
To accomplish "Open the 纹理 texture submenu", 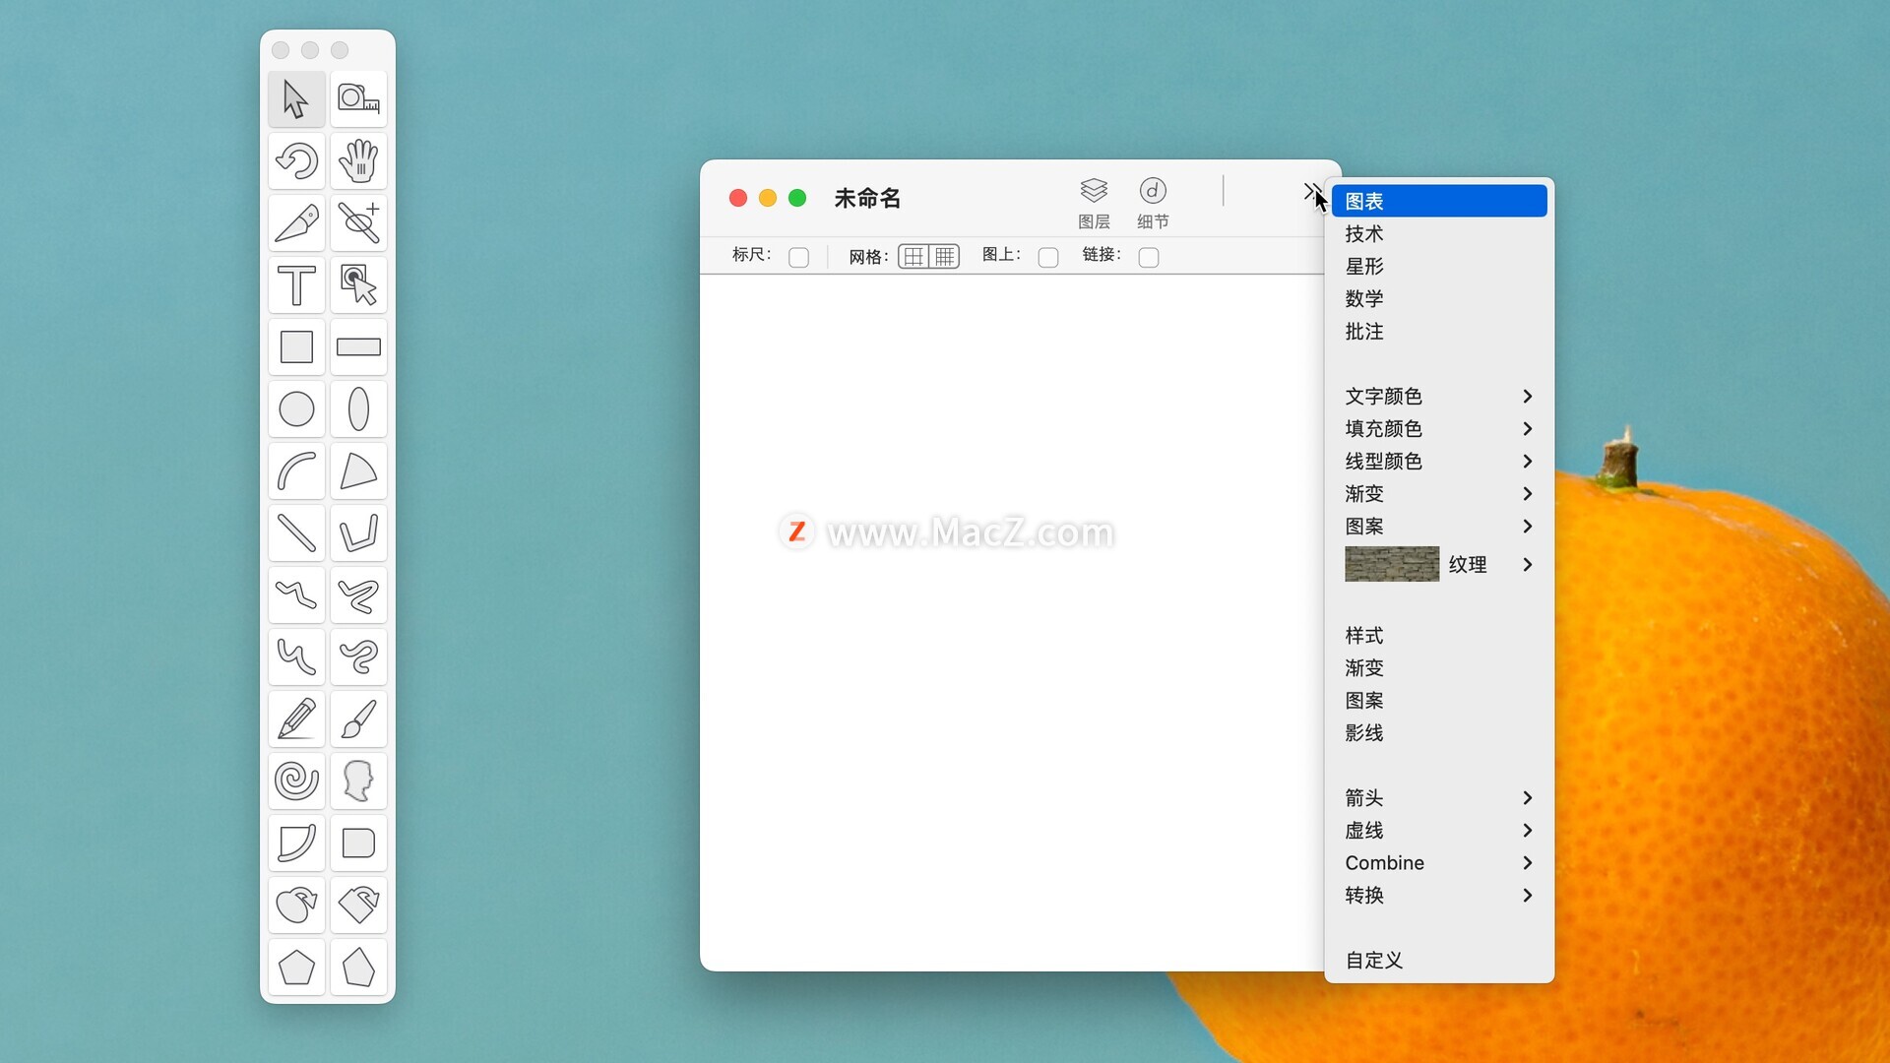I will coord(1439,564).
